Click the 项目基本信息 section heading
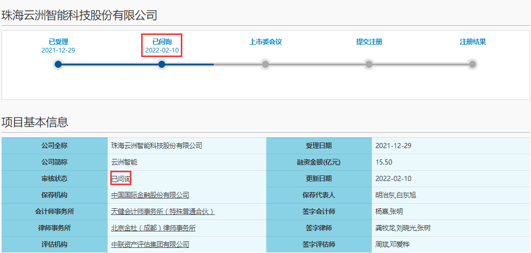 [x=35, y=122]
